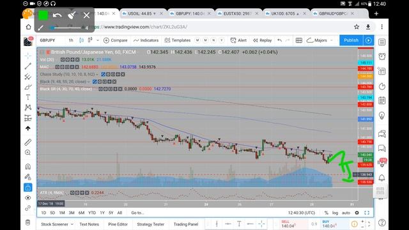Start bar Replay mode
This screenshot has height=230, width=409.
[263, 40]
